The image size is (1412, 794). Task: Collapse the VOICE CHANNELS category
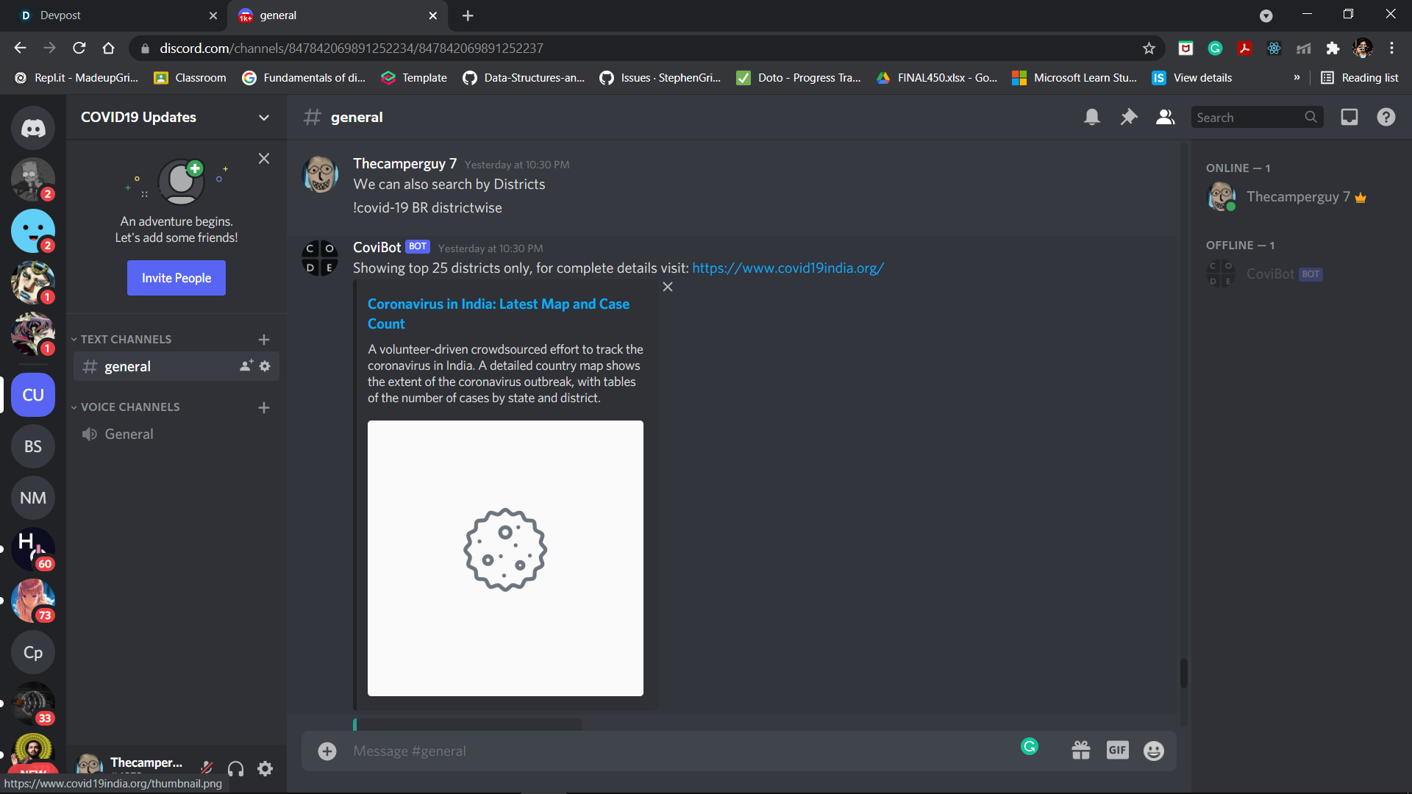click(129, 407)
